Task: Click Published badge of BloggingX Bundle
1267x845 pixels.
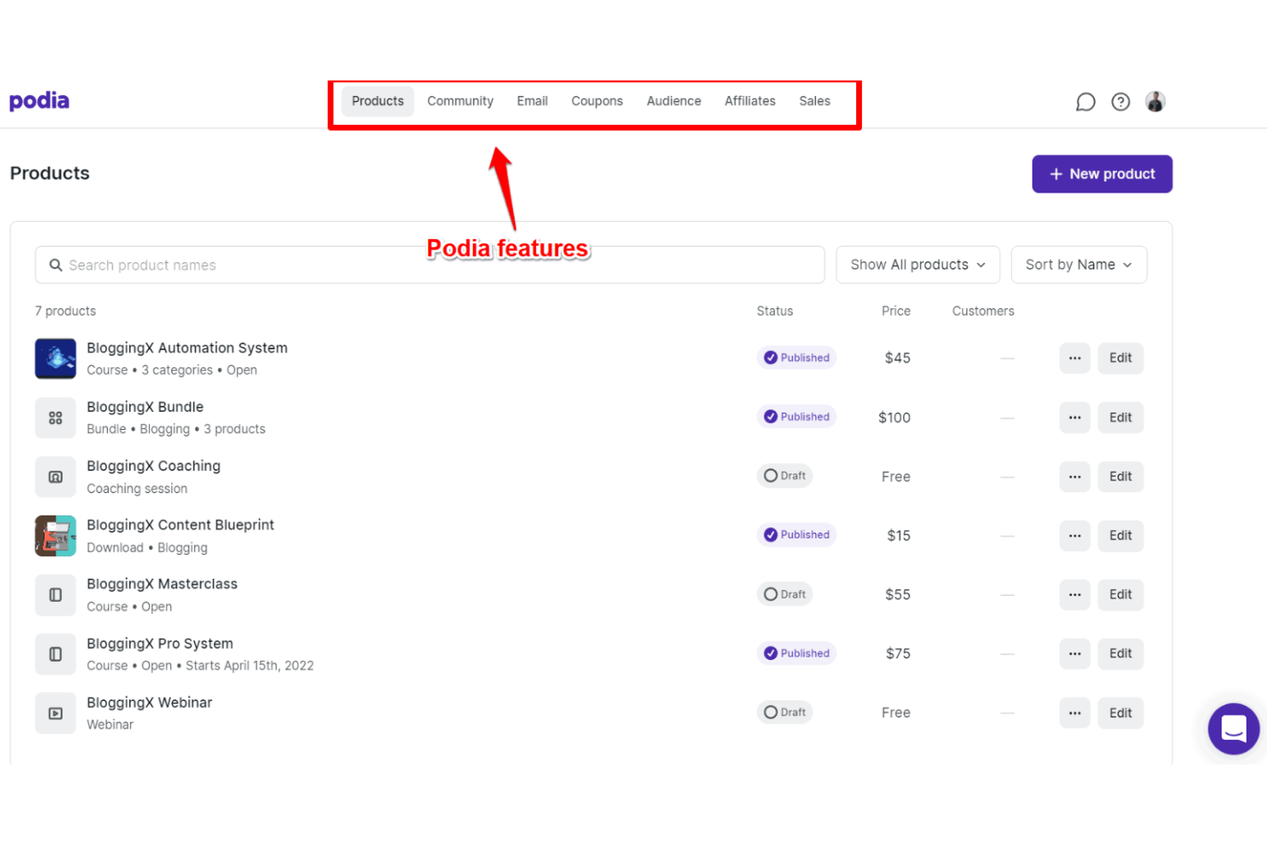Action: point(796,417)
